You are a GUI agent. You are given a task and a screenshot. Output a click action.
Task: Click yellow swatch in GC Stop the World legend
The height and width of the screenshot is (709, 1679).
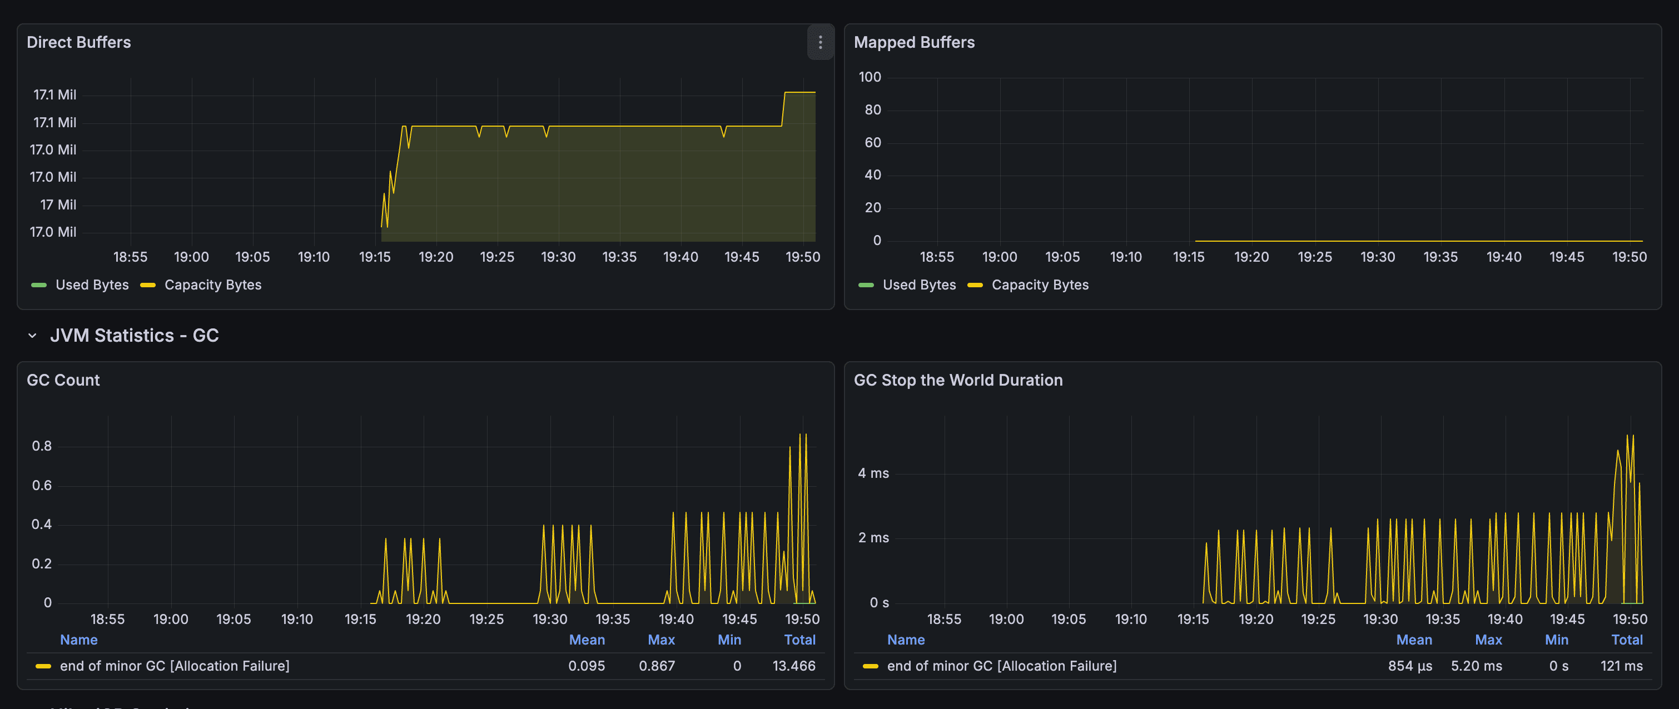(x=870, y=666)
